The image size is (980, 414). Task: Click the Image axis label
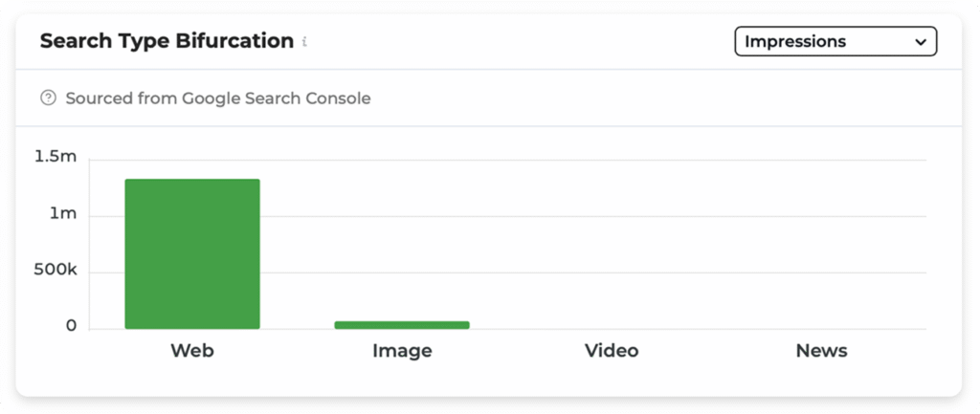[x=402, y=351]
